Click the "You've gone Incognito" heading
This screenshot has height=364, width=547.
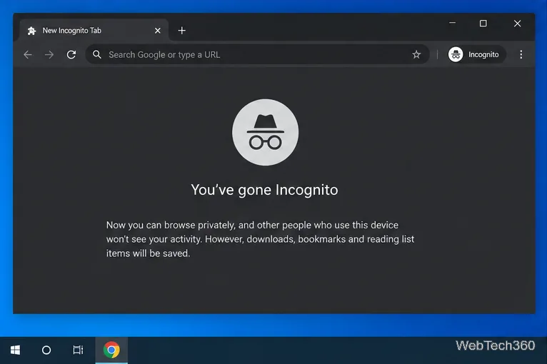[264, 190]
